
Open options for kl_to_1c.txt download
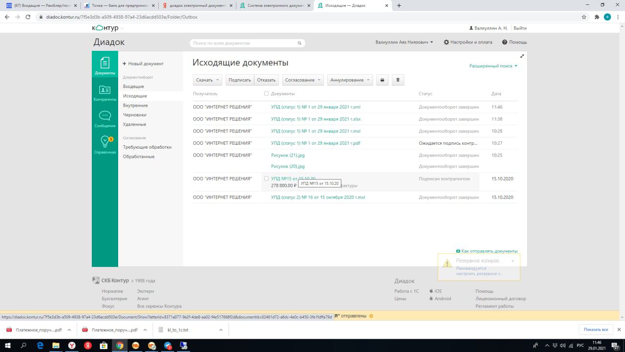221,330
